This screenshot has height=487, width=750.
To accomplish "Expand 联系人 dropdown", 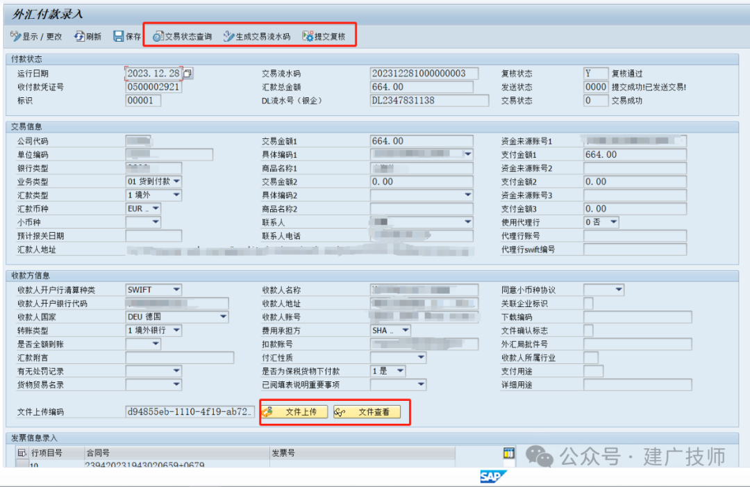I will pyautogui.click(x=468, y=222).
